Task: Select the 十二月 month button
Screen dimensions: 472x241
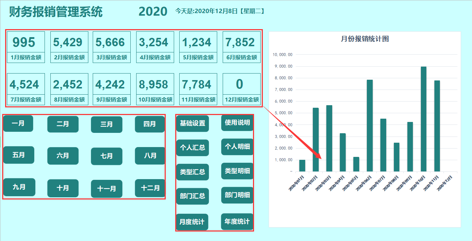Action: point(150,188)
